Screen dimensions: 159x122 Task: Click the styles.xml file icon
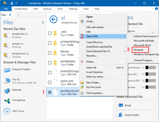[56, 83]
